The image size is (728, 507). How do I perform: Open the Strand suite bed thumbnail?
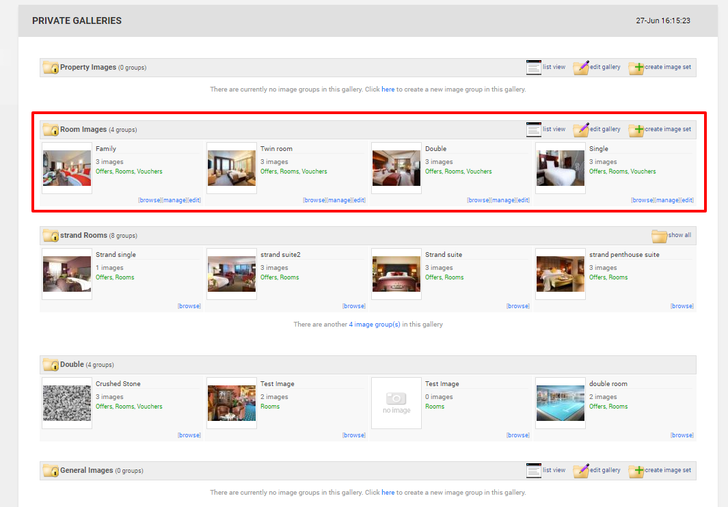coord(396,274)
